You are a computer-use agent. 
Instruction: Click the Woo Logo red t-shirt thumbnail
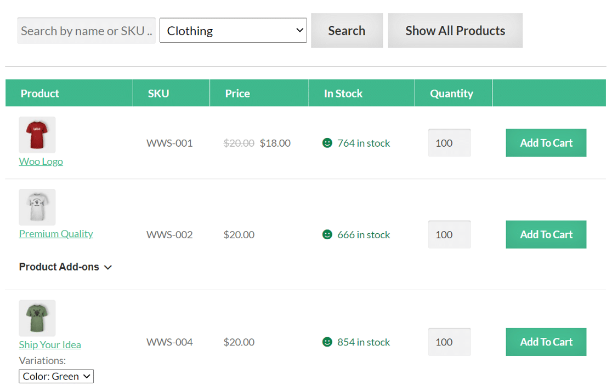(x=37, y=134)
